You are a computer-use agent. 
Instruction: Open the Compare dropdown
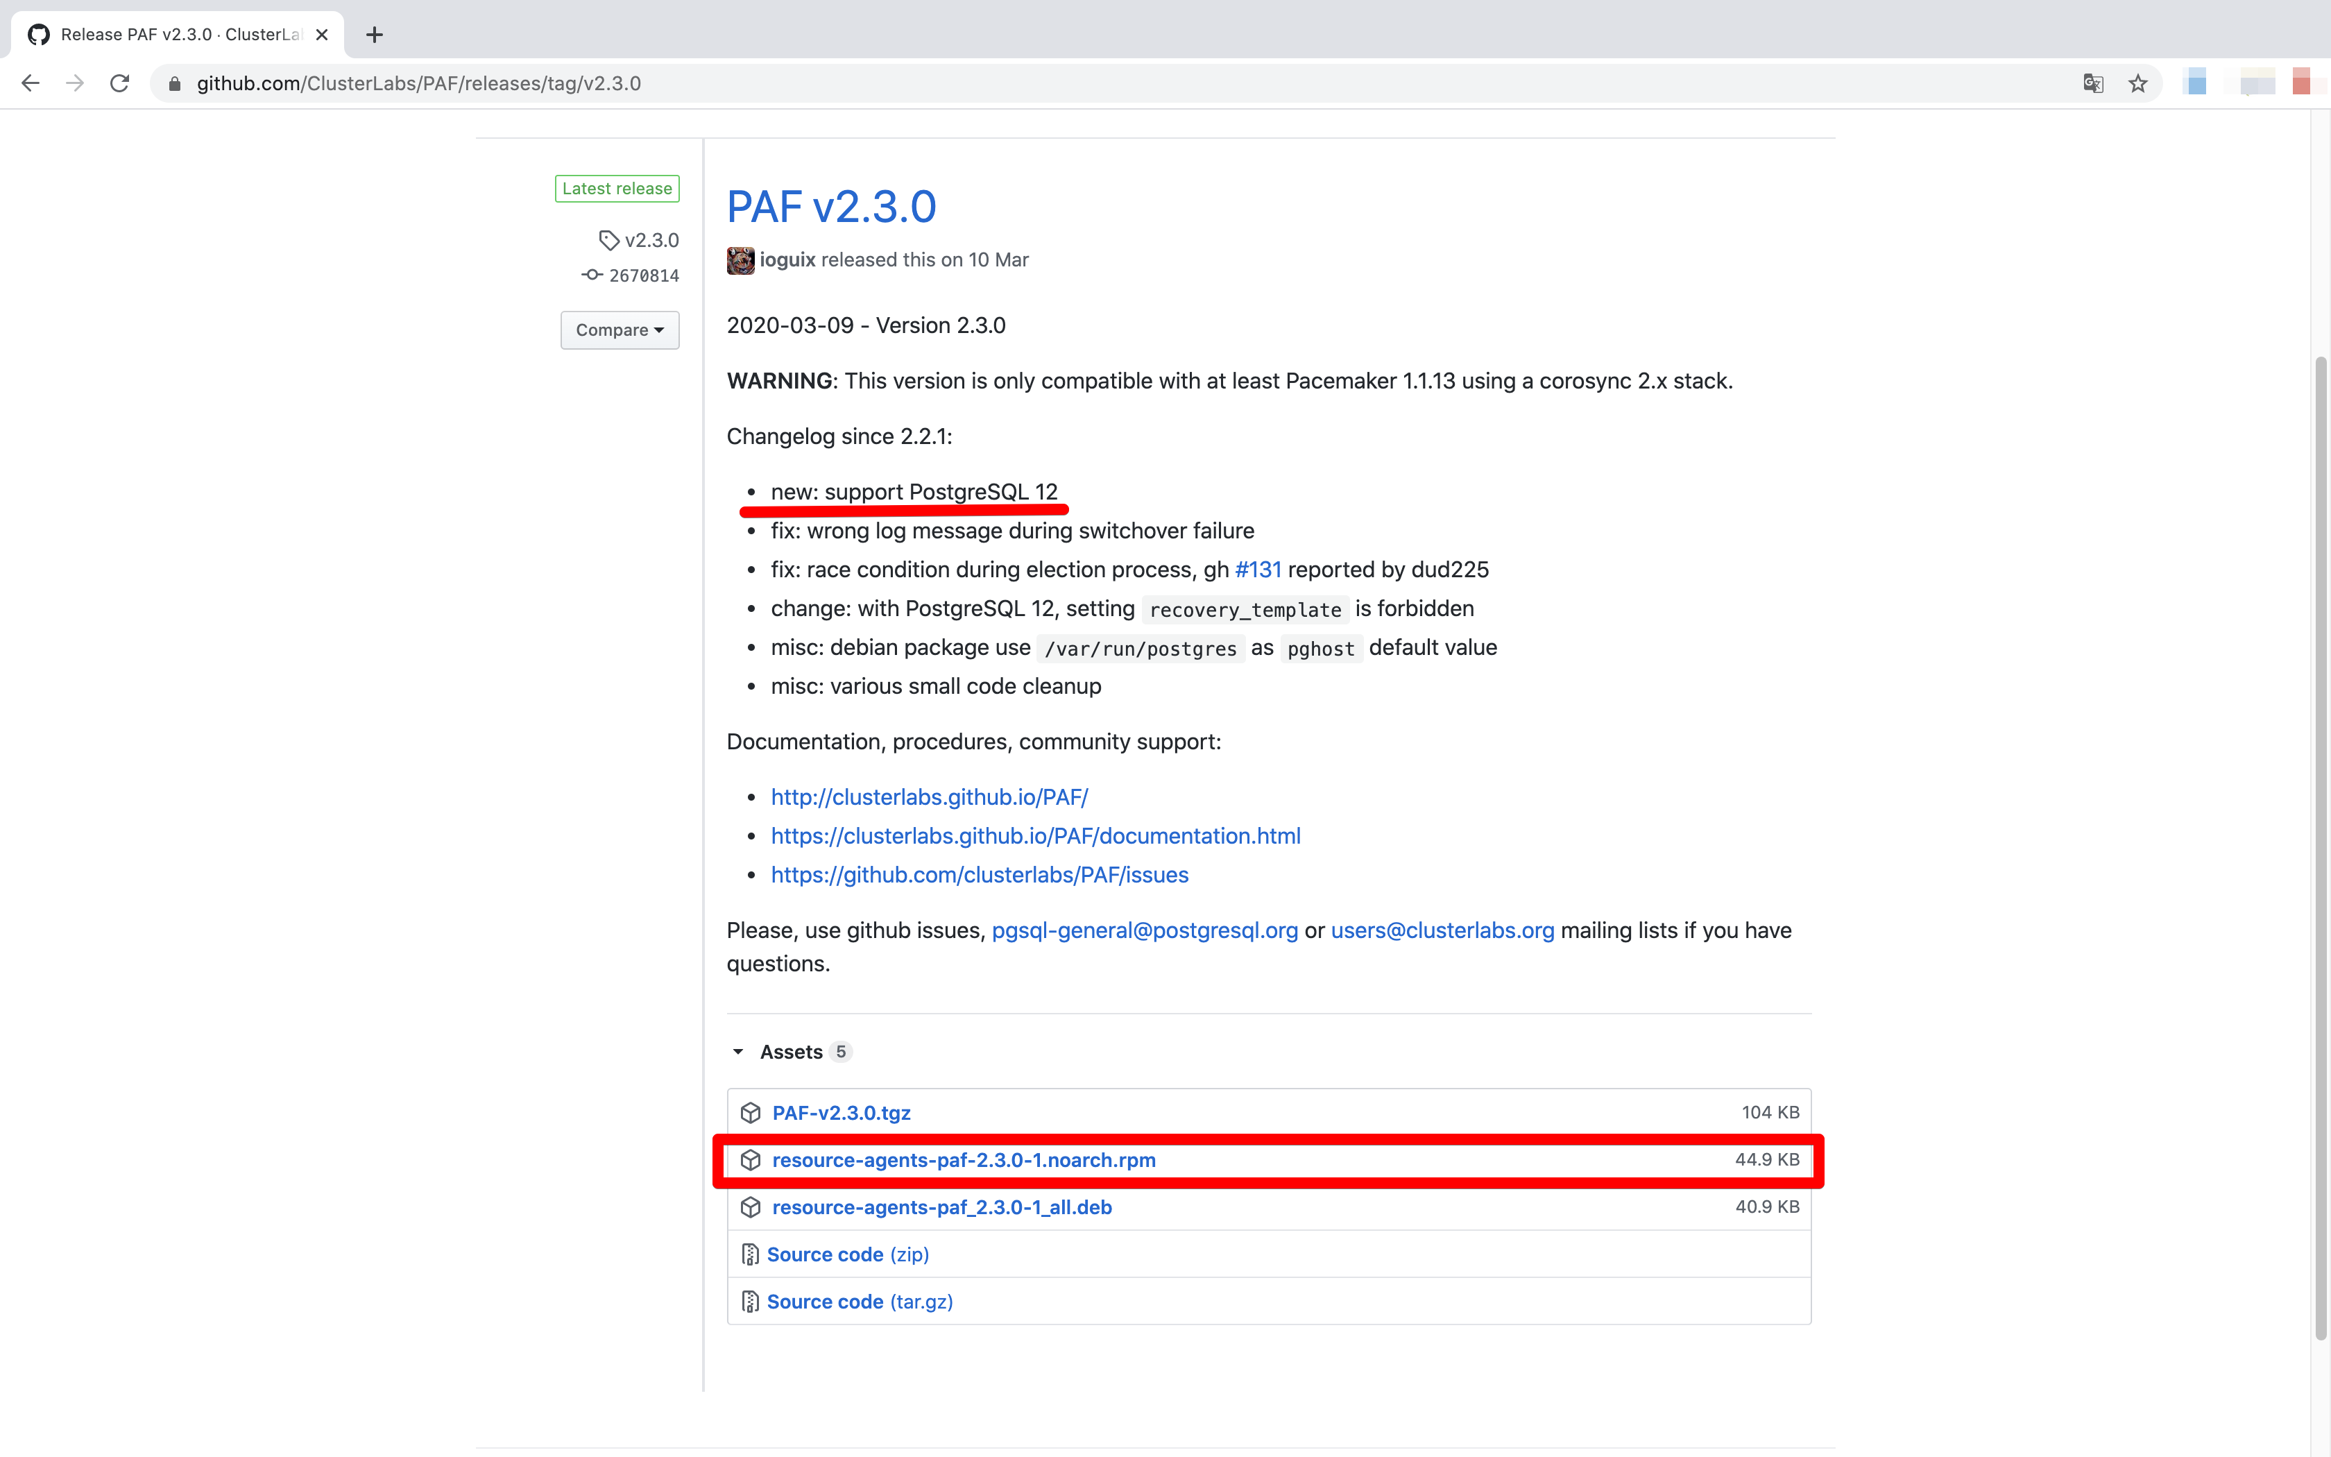pyautogui.click(x=620, y=330)
